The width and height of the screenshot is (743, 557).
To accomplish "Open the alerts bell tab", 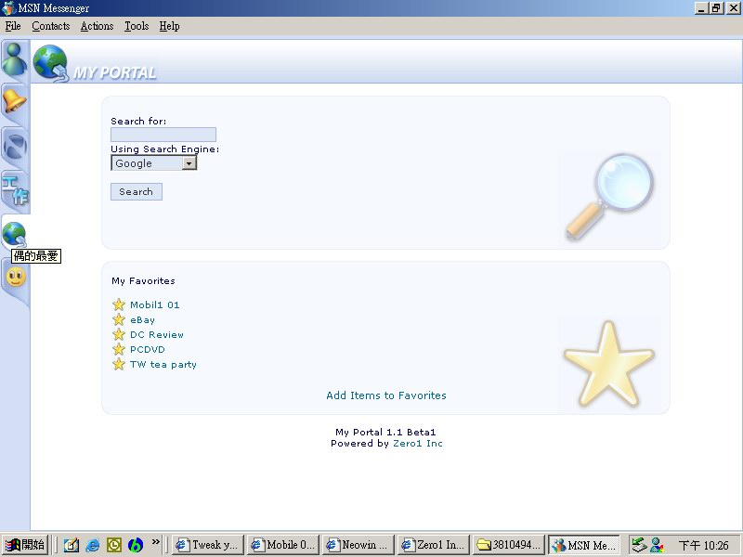I will pyautogui.click(x=15, y=101).
